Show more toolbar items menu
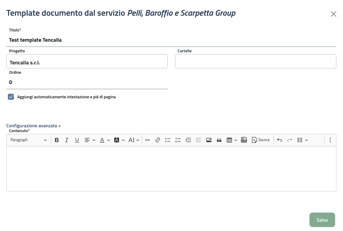Image resolution: width=343 pixels, height=231 pixels. tap(330, 140)
